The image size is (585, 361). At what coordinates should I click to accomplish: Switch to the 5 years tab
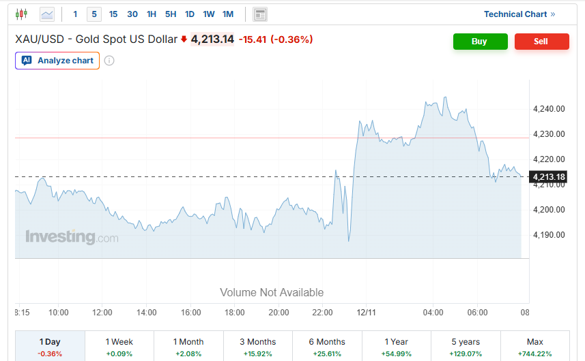(466, 346)
